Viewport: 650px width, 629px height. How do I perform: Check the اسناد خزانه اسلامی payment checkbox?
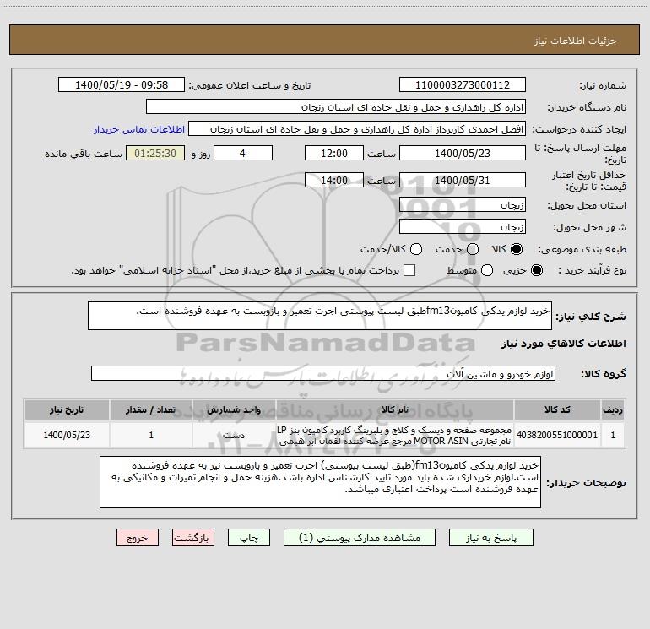pyautogui.click(x=409, y=270)
